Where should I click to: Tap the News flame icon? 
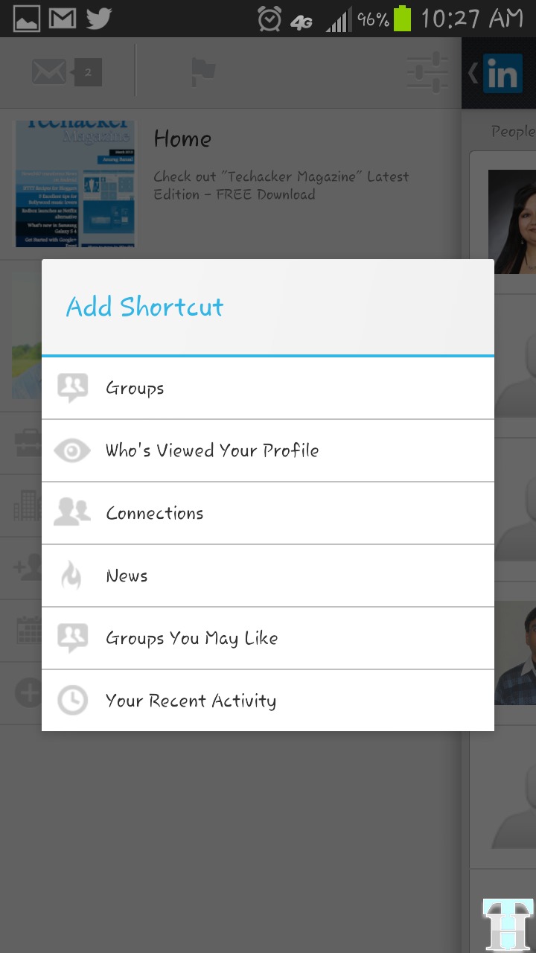click(72, 576)
